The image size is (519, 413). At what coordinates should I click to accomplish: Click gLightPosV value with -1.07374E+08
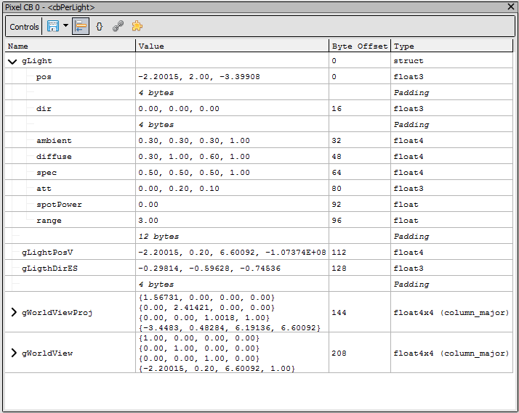pos(232,253)
